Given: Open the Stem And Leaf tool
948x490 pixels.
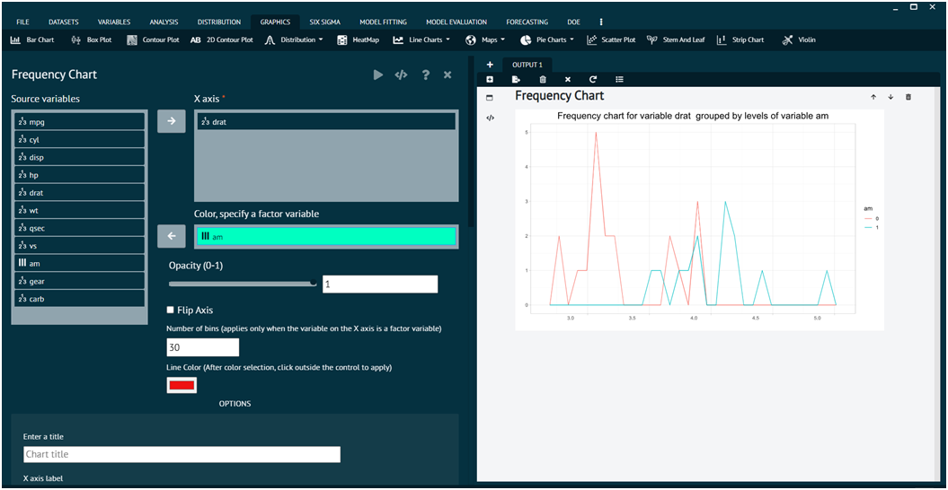Looking at the screenshot, I should (676, 39).
